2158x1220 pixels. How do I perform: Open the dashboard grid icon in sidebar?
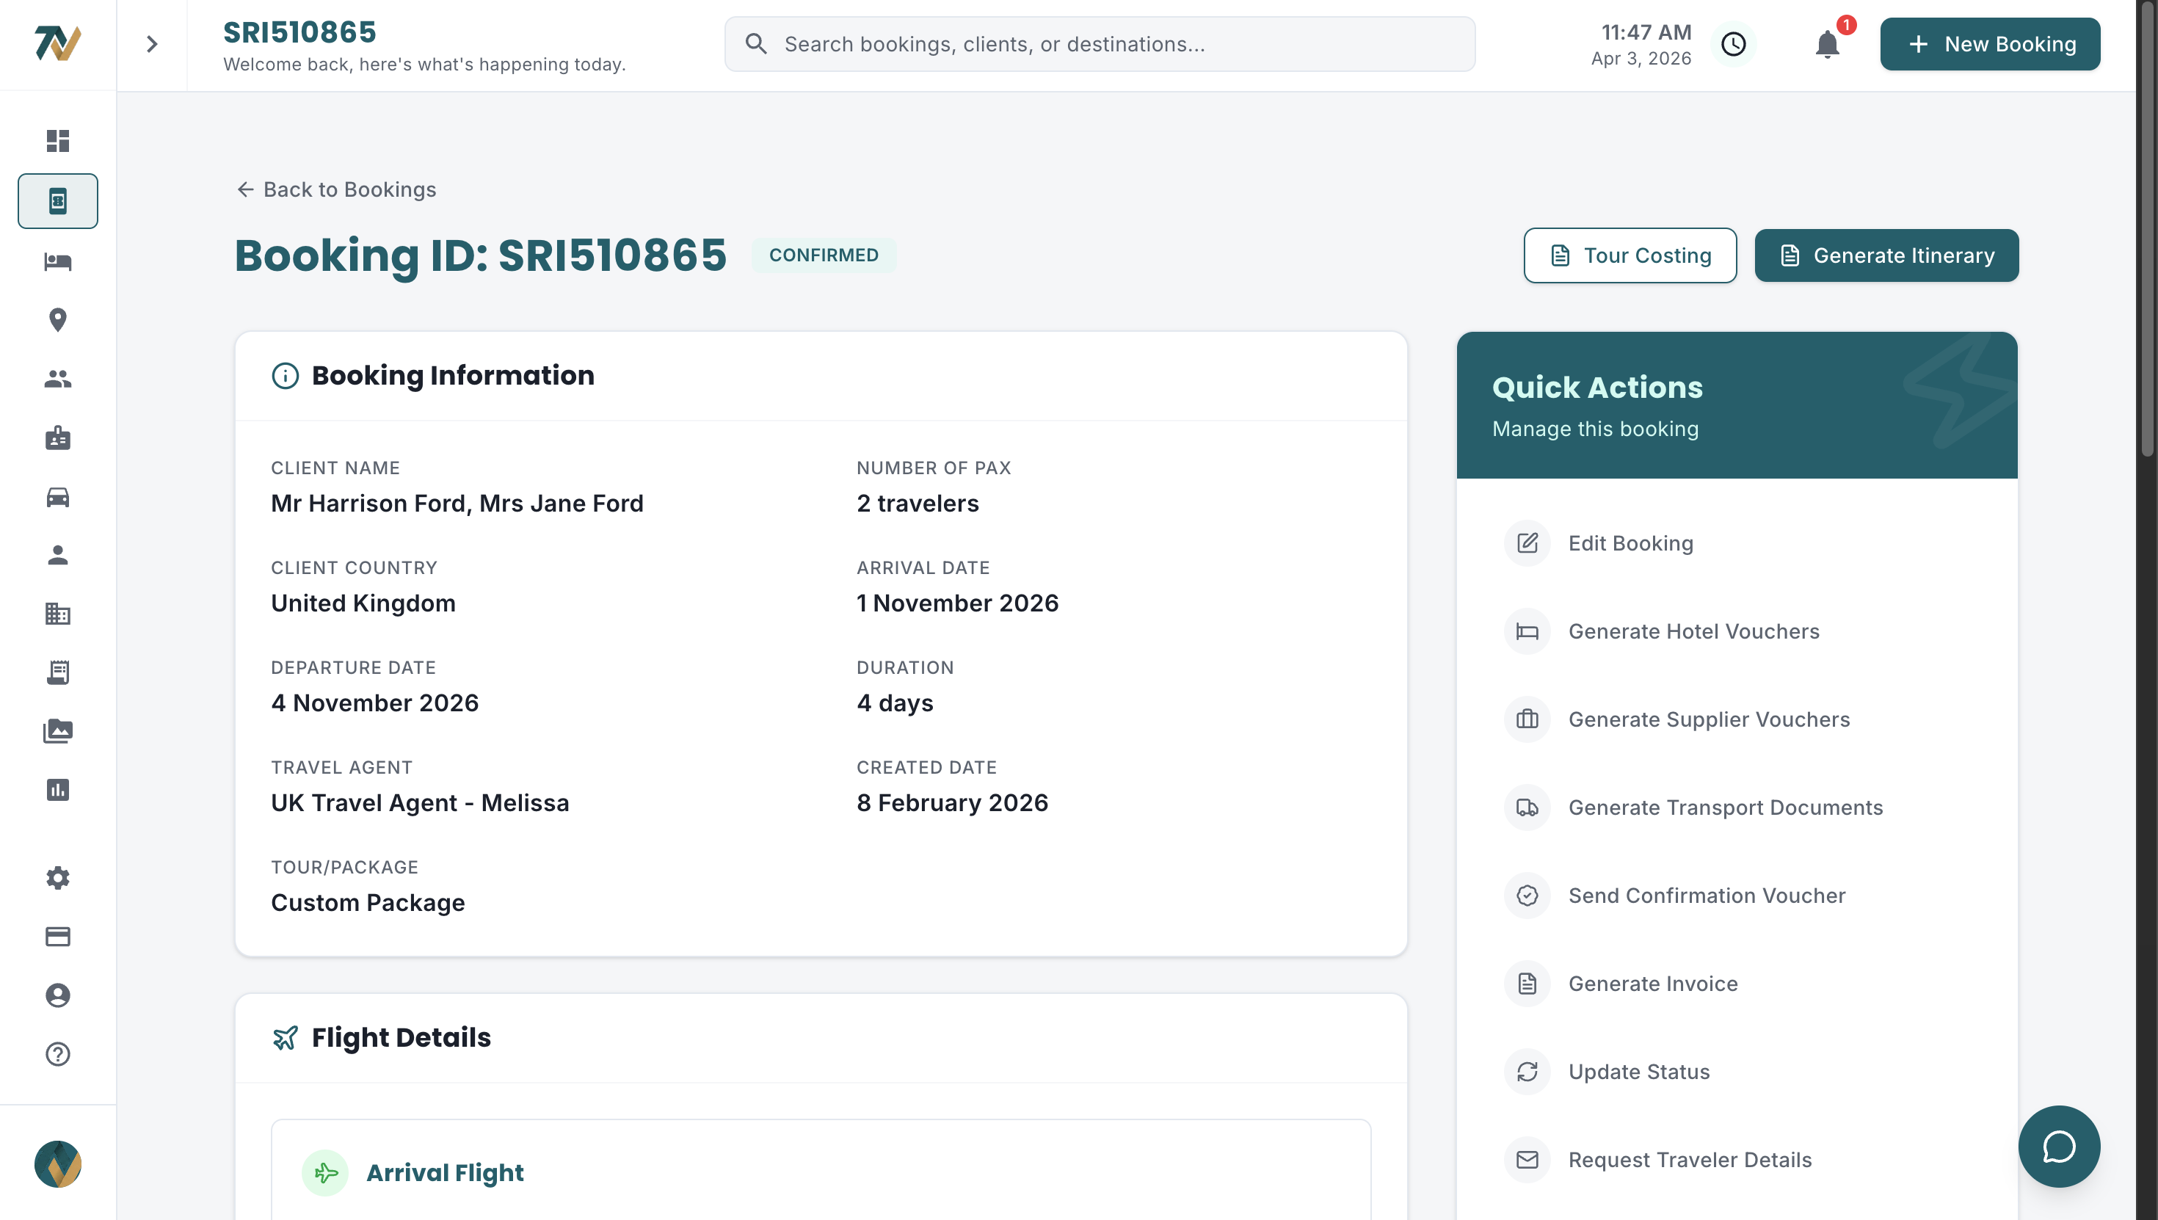pos(58,141)
